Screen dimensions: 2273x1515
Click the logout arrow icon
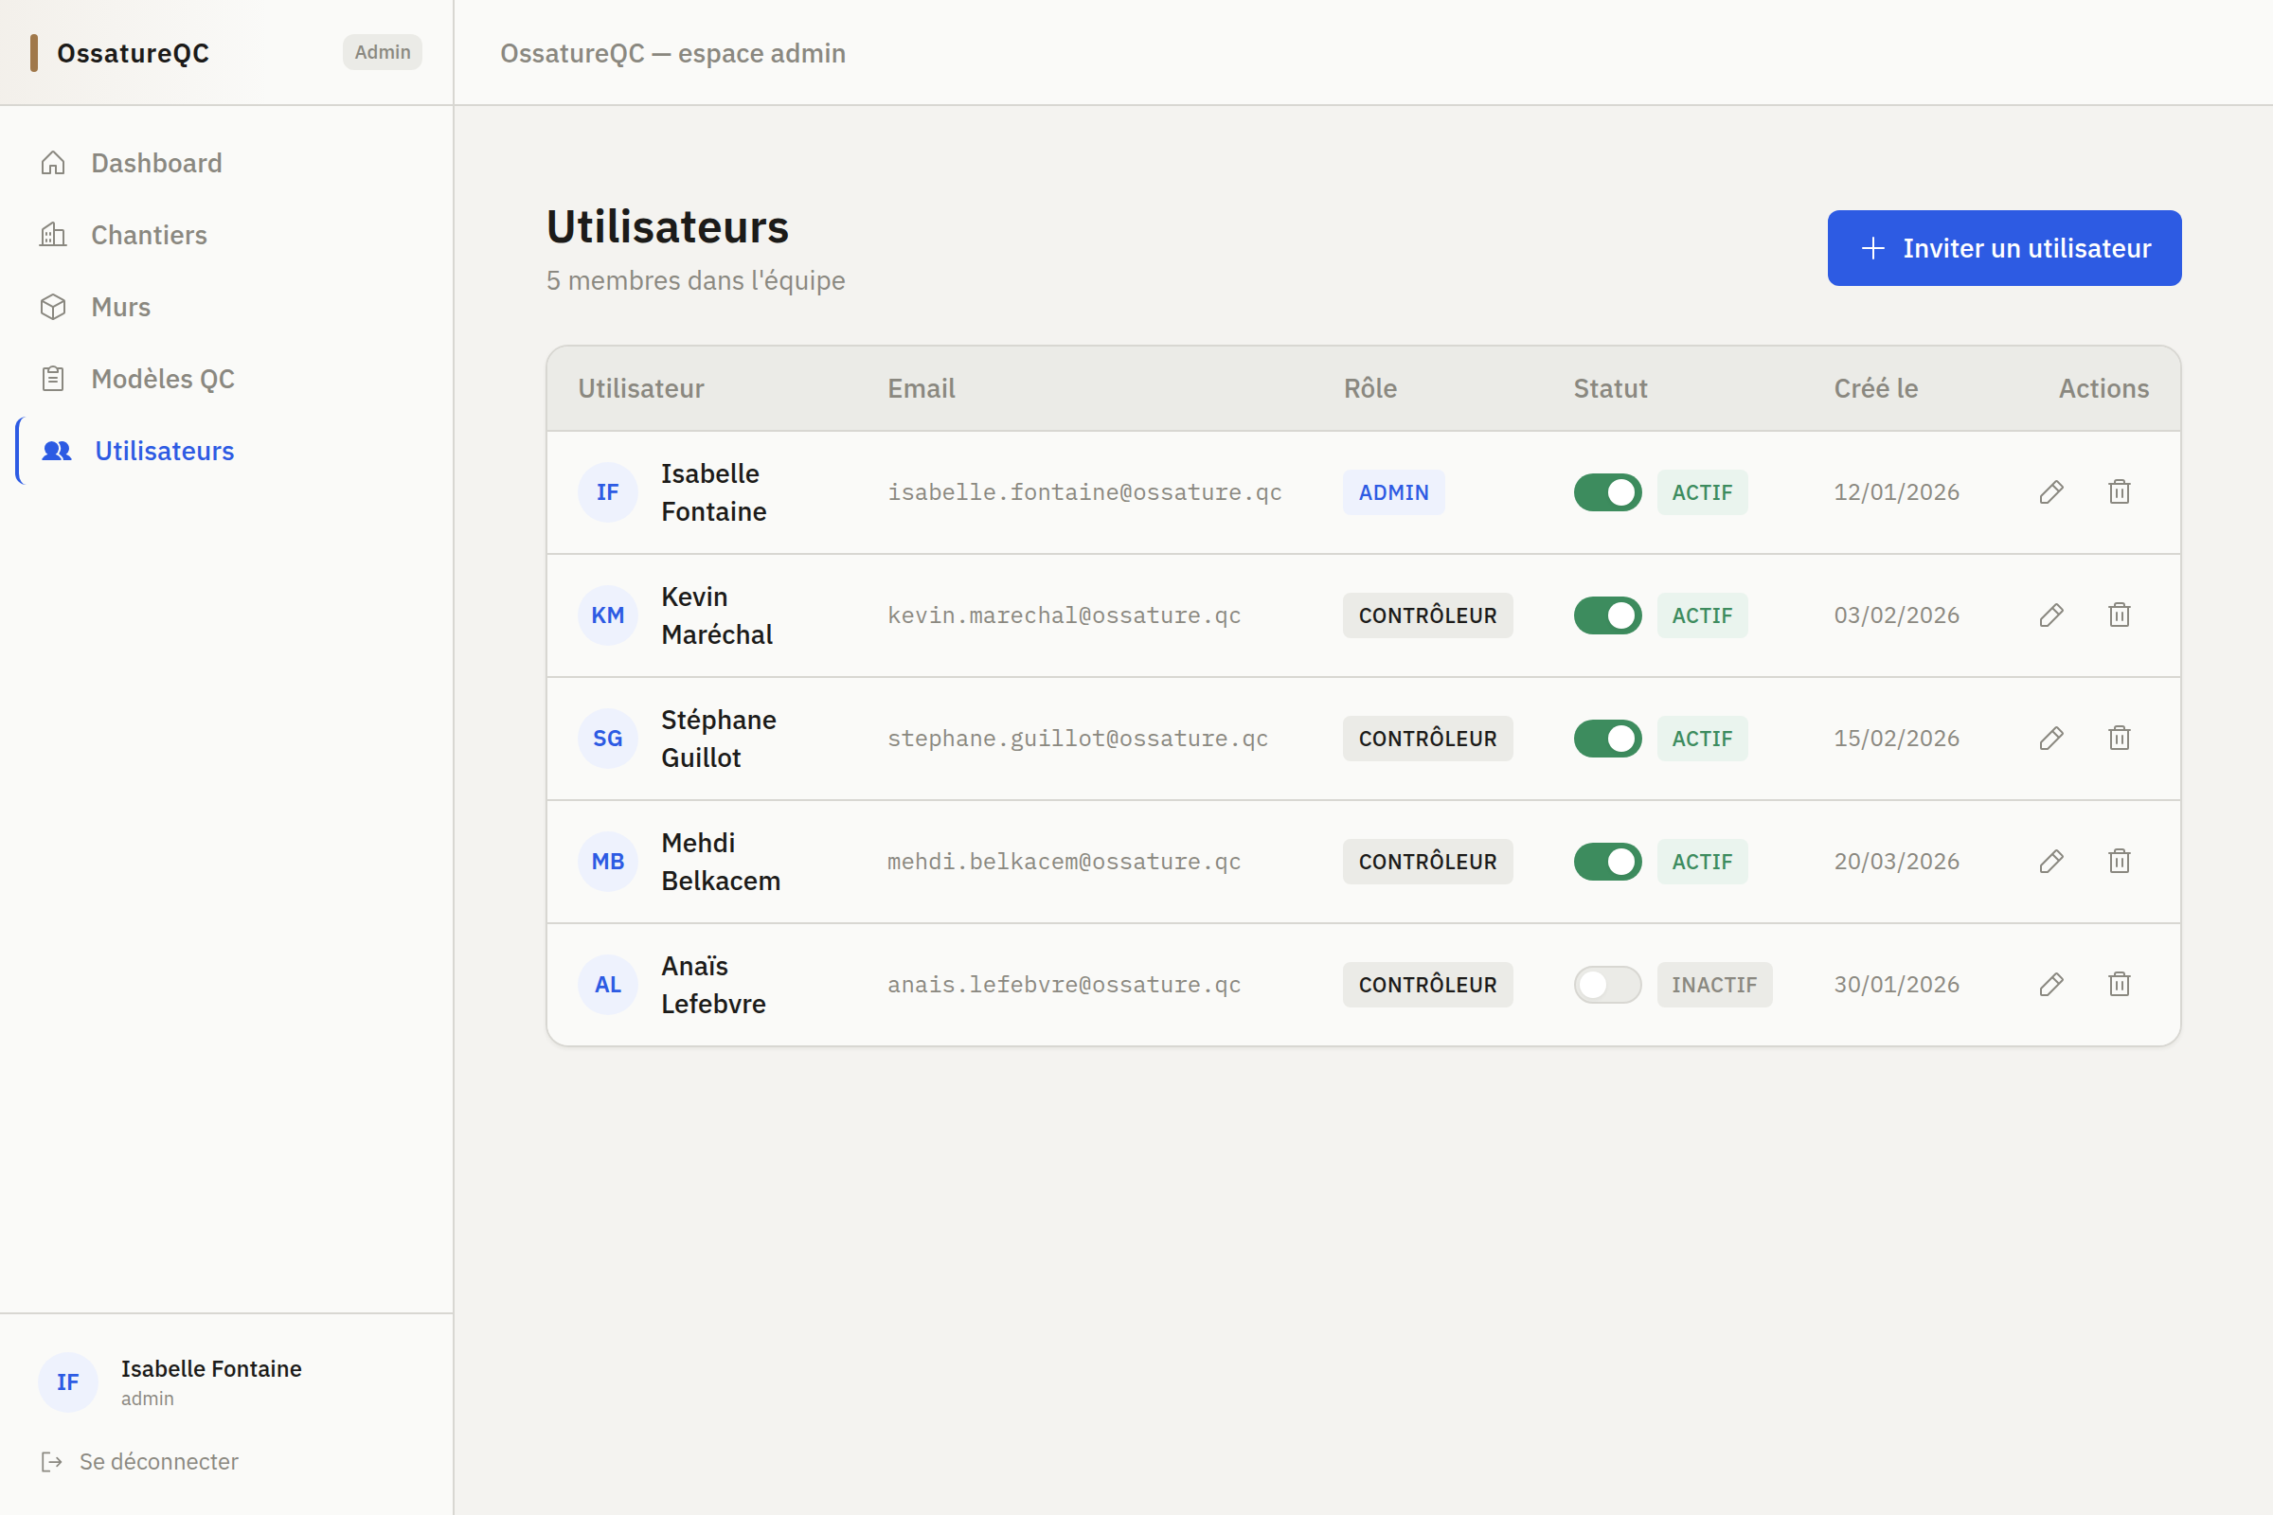click(x=52, y=1461)
